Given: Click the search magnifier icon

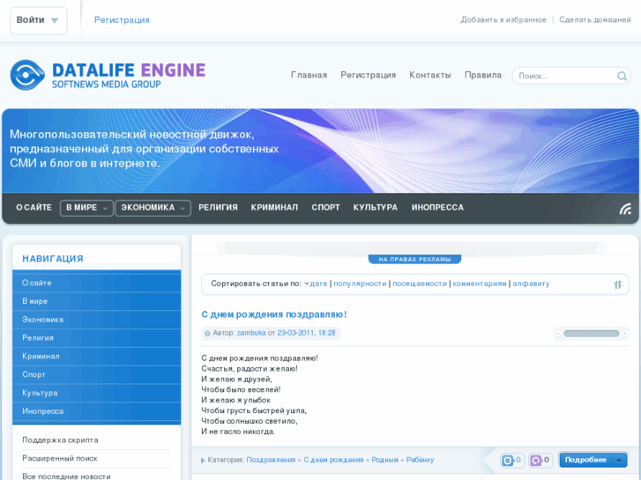Looking at the screenshot, I should [622, 77].
